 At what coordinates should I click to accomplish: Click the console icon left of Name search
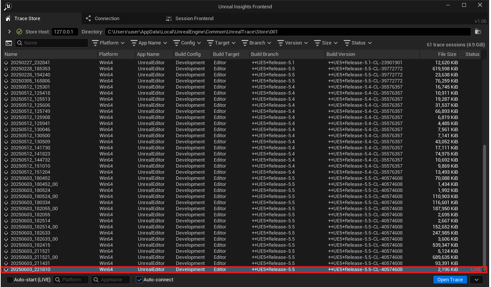pos(9,43)
